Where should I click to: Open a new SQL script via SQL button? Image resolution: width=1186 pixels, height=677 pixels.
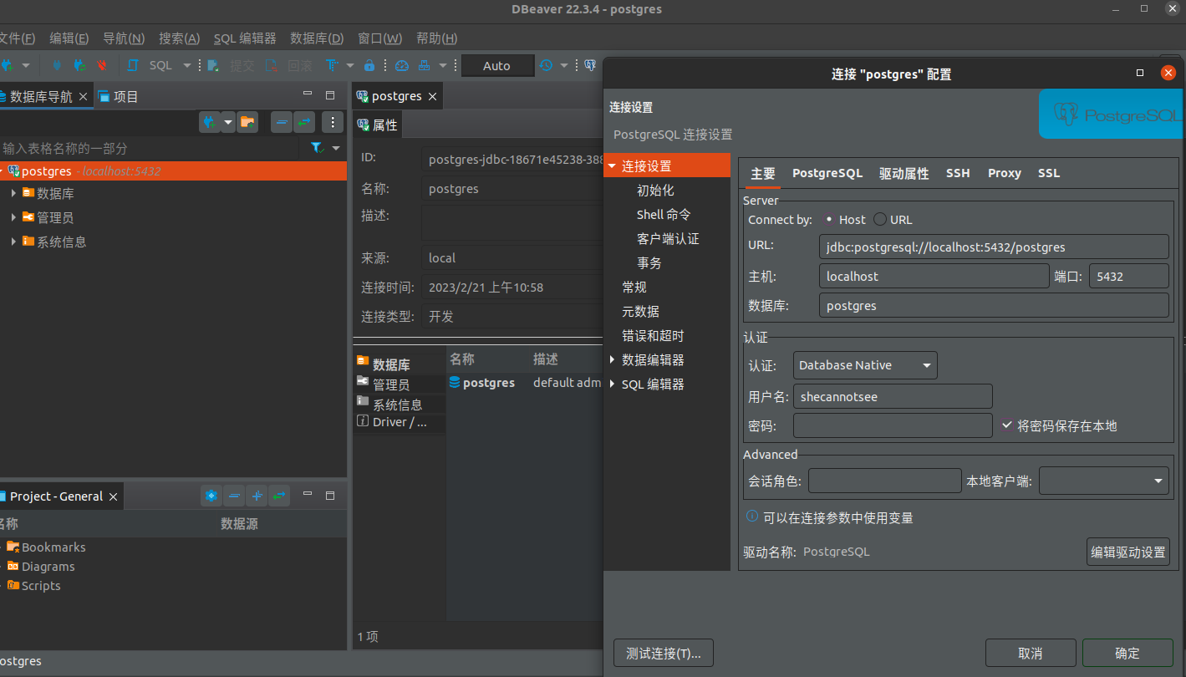click(x=152, y=65)
